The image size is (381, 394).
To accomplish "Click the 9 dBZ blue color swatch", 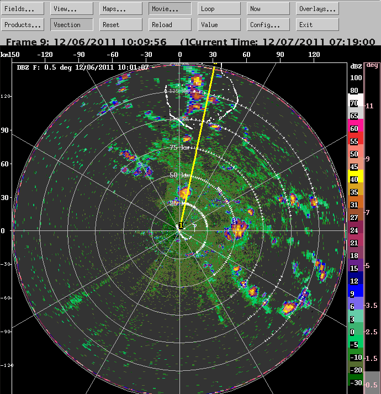I will coord(356,291).
